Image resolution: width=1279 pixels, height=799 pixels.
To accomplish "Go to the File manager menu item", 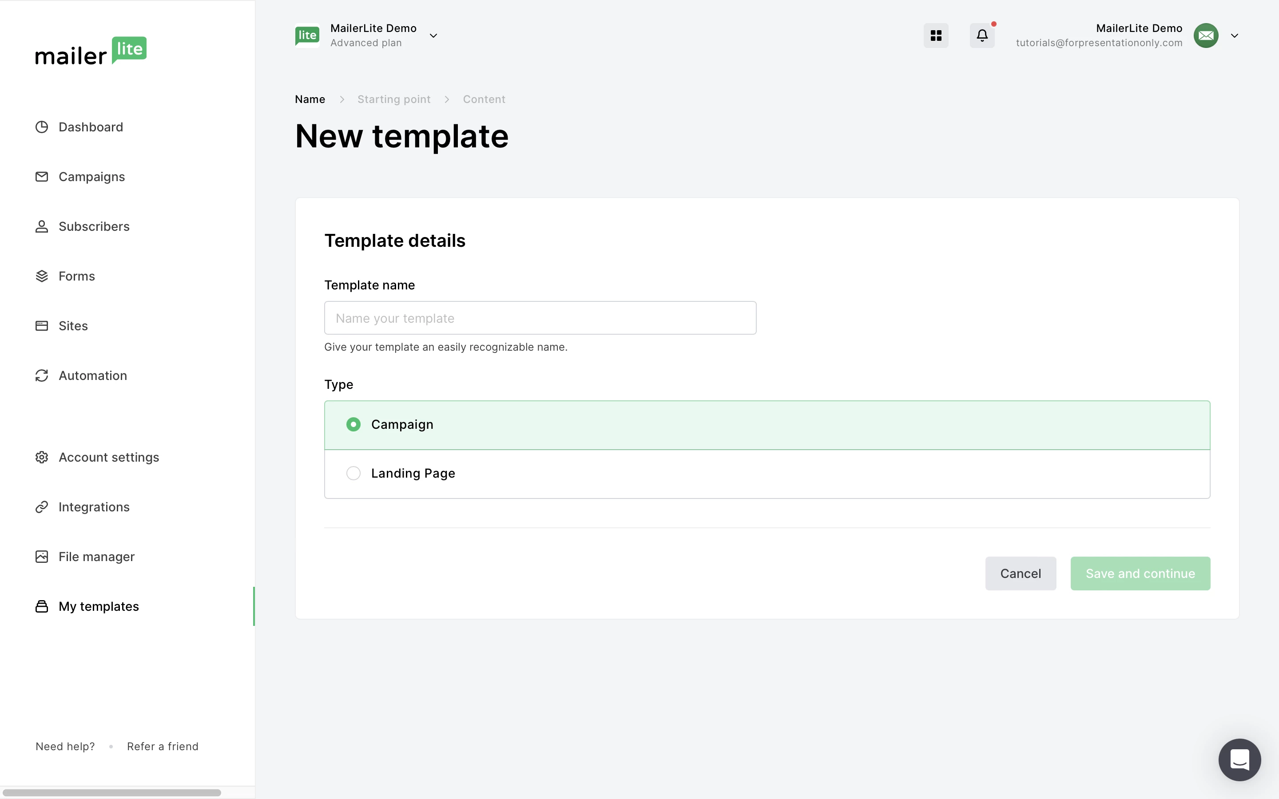I will click(97, 557).
